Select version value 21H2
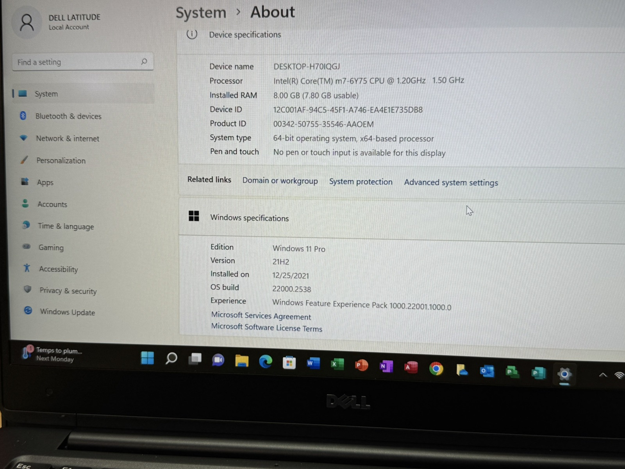Screen dimensions: 625x469 tap(281, 262)
